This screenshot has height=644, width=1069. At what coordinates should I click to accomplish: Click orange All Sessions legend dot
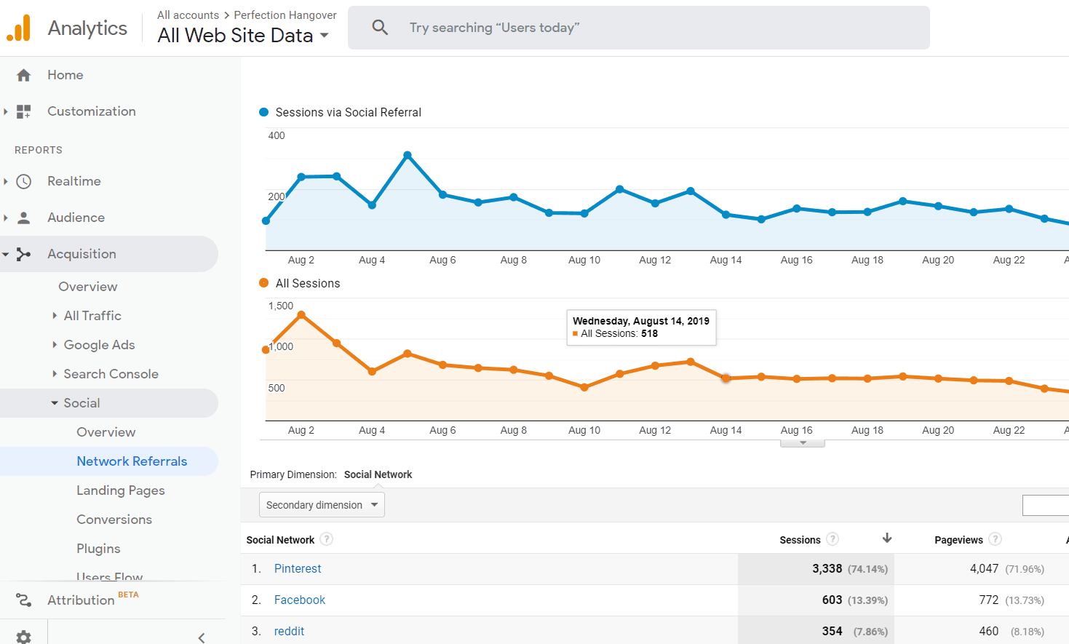264,283
